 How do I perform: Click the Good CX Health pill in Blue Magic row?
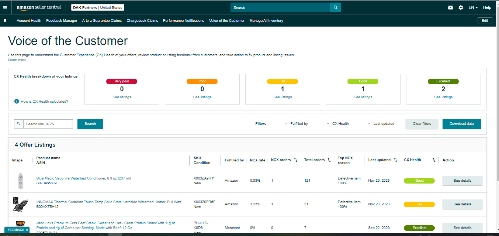(419, 181)
